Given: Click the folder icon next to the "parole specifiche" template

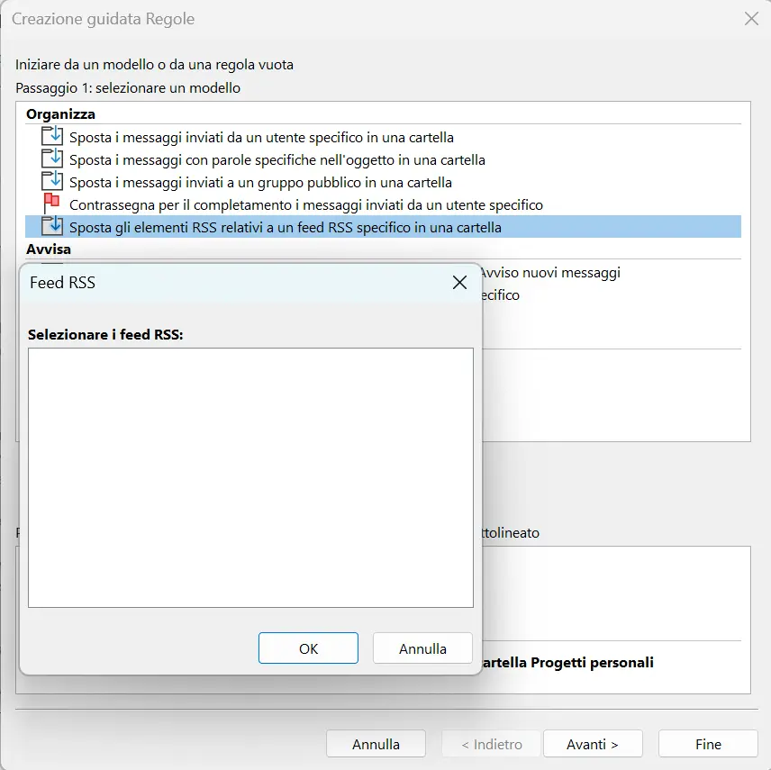Looking at the screenshot, I should tap(54, 159).
